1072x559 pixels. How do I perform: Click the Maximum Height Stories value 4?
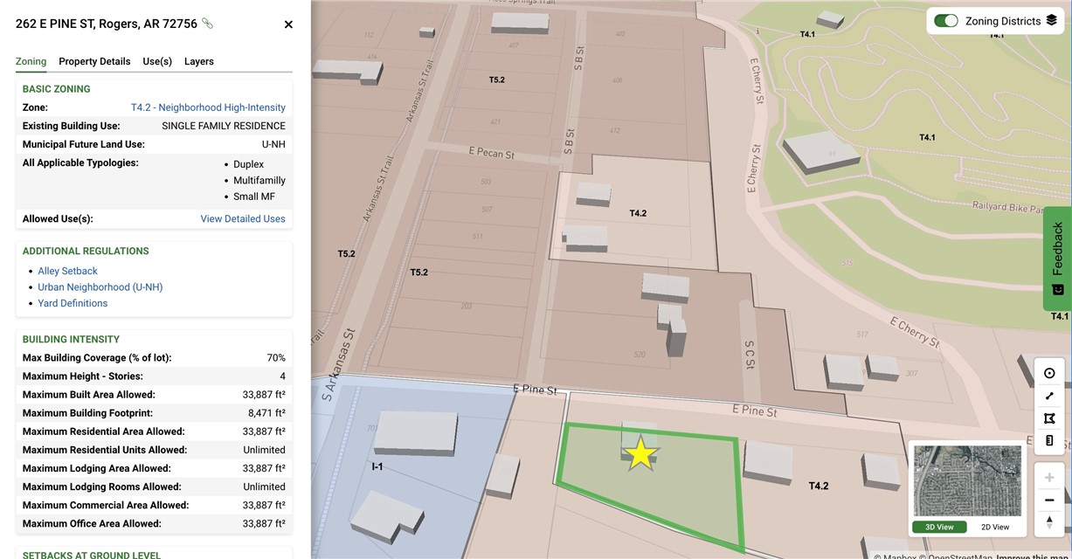[282, 376]
